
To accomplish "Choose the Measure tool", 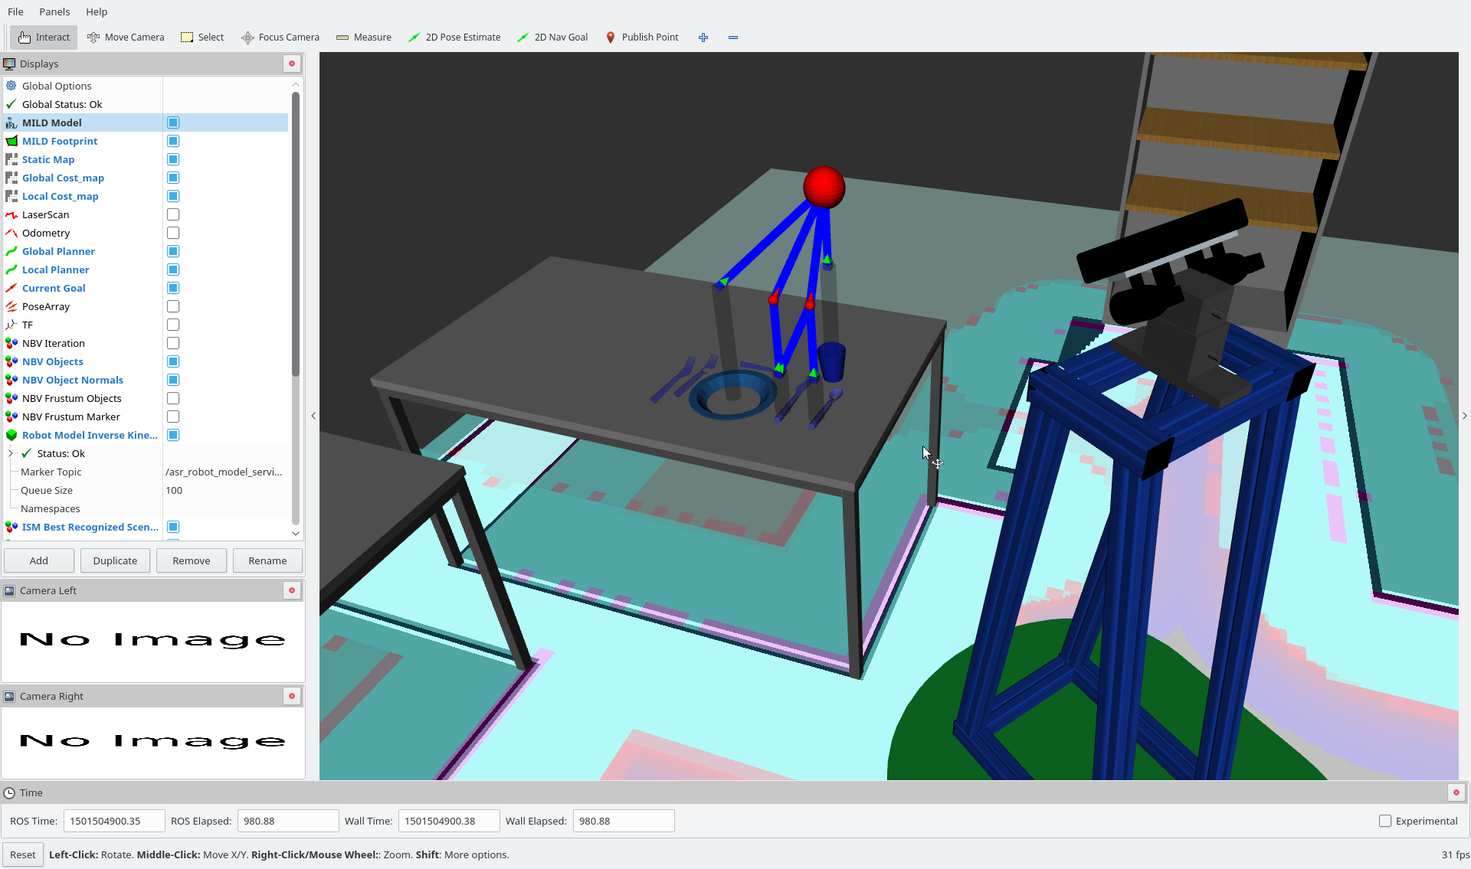I will point(364,37).
